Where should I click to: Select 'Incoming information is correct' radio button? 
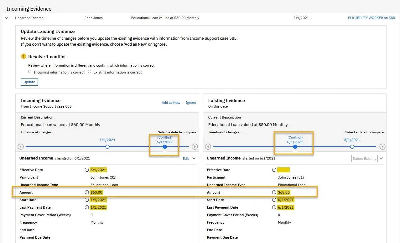tap(30, 72)
